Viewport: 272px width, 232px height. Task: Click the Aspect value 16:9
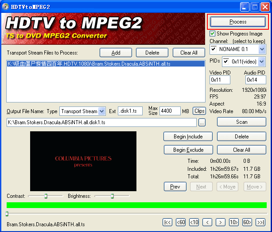pyautogui.click(x=261, y=104)
